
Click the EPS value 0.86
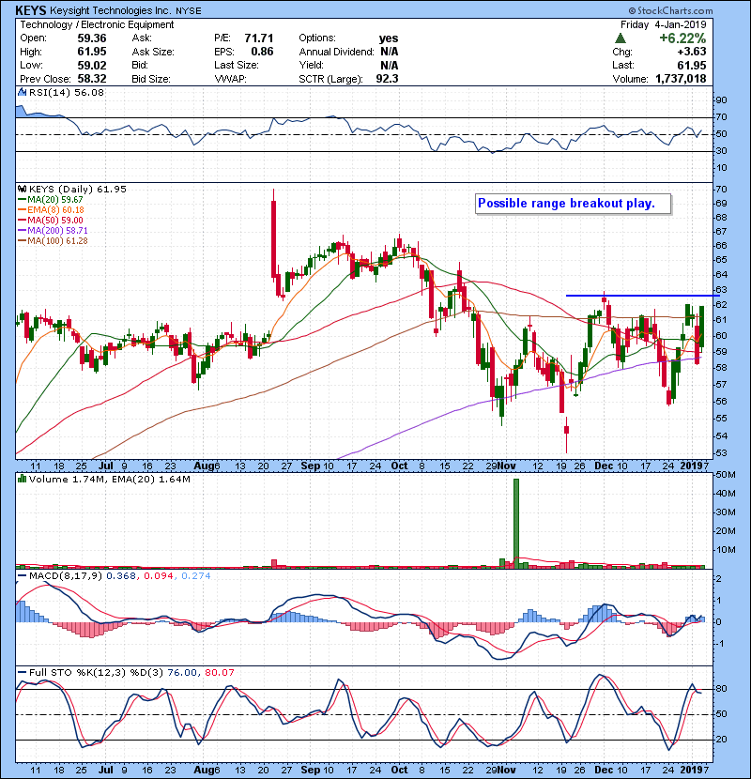(262, 52)
